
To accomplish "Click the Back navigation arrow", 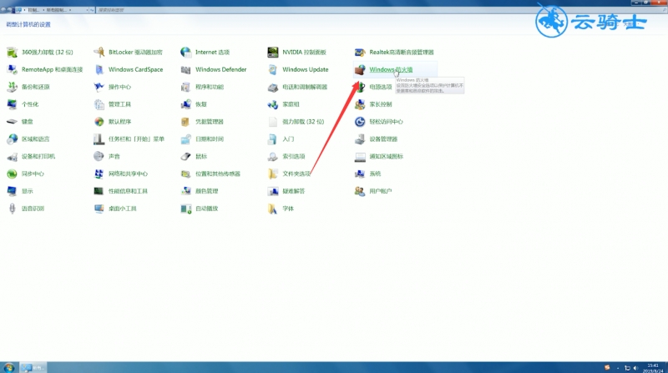I will [x=4, y=9].
